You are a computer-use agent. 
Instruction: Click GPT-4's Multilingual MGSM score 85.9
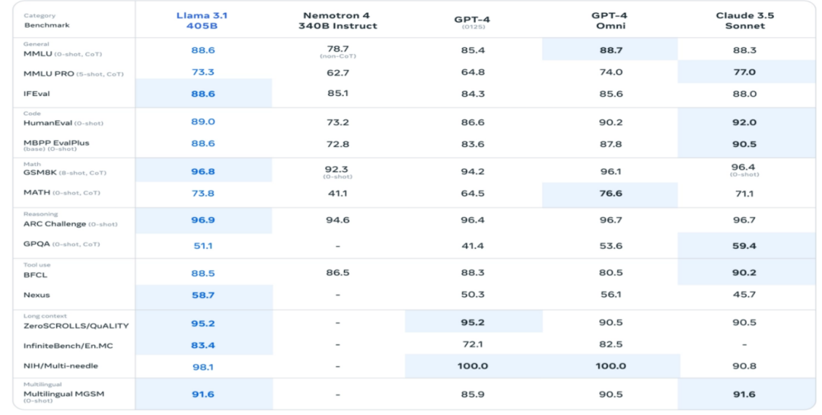point(473,394)
